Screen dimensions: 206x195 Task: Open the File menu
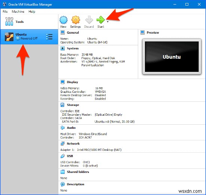(5, 12)
